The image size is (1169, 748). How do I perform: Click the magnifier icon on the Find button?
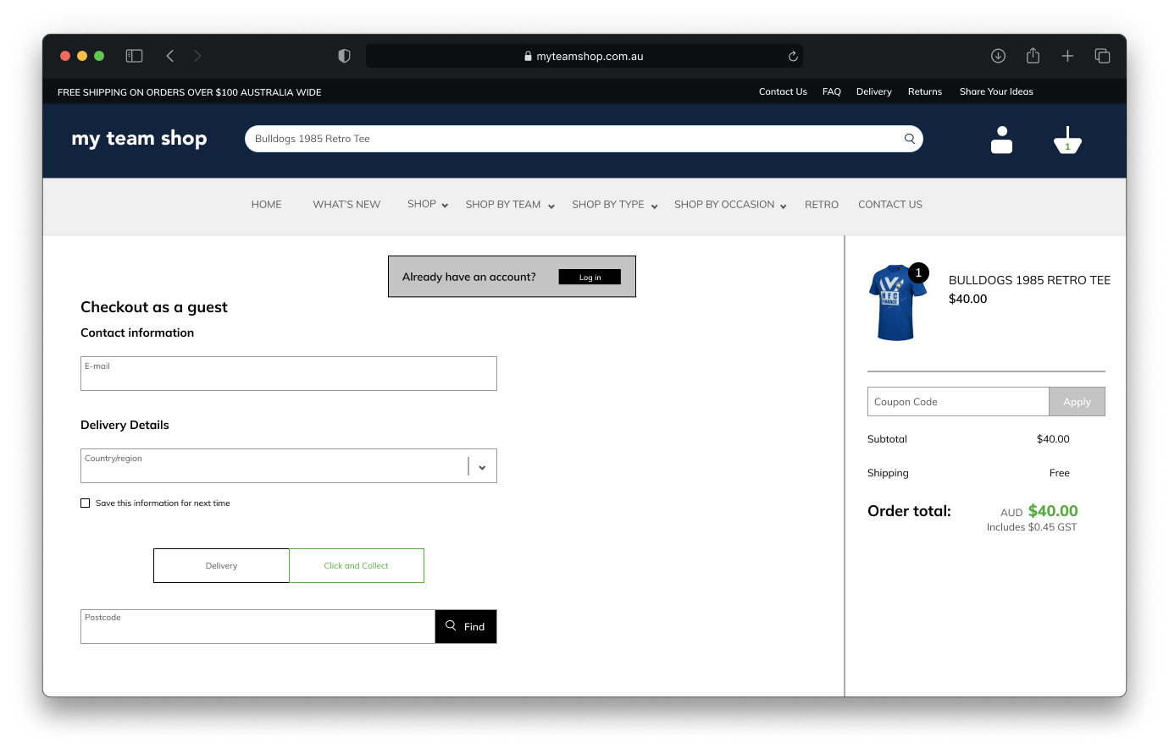point(451,626)
